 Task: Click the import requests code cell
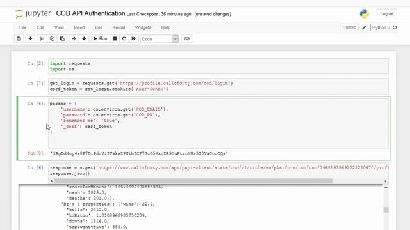(x=218, y=66)
